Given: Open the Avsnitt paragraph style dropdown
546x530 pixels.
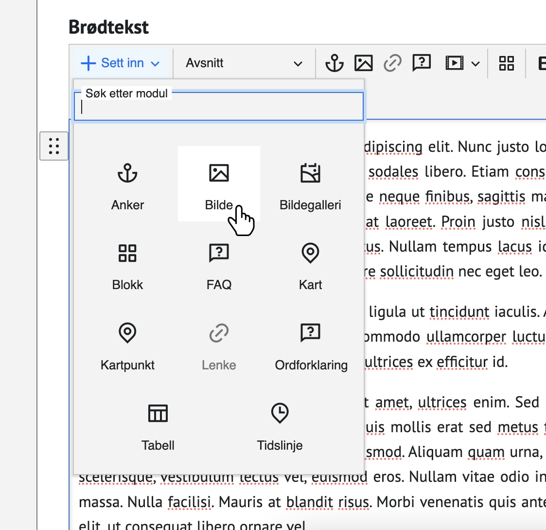Looking at the screenshot, I should point(244,63).
